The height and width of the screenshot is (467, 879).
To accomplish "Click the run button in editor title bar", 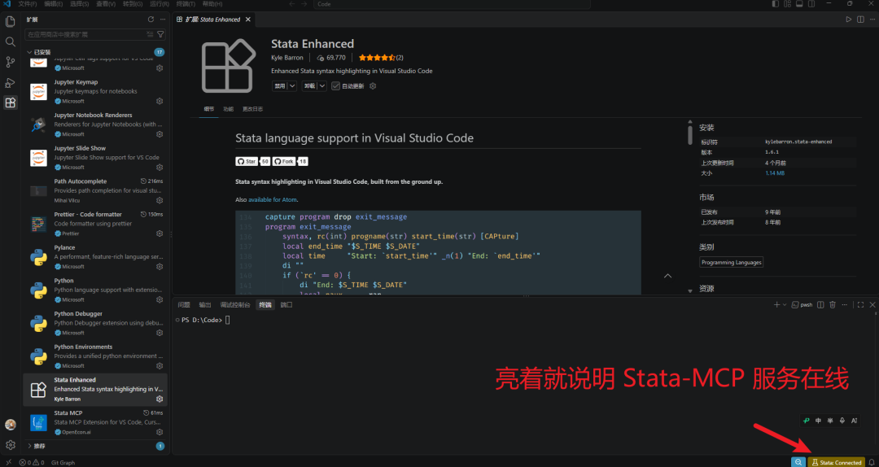I will pos(849,19).
